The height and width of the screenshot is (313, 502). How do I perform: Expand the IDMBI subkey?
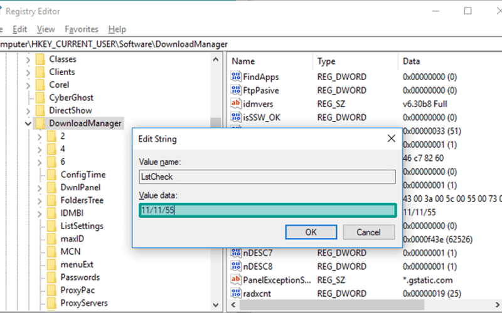[x=40, y=213]
